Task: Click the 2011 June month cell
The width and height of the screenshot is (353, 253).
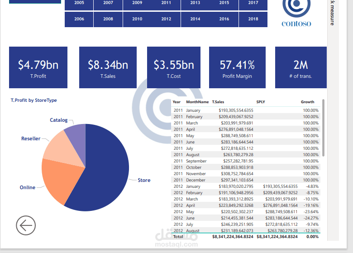Action: (190, 142)
